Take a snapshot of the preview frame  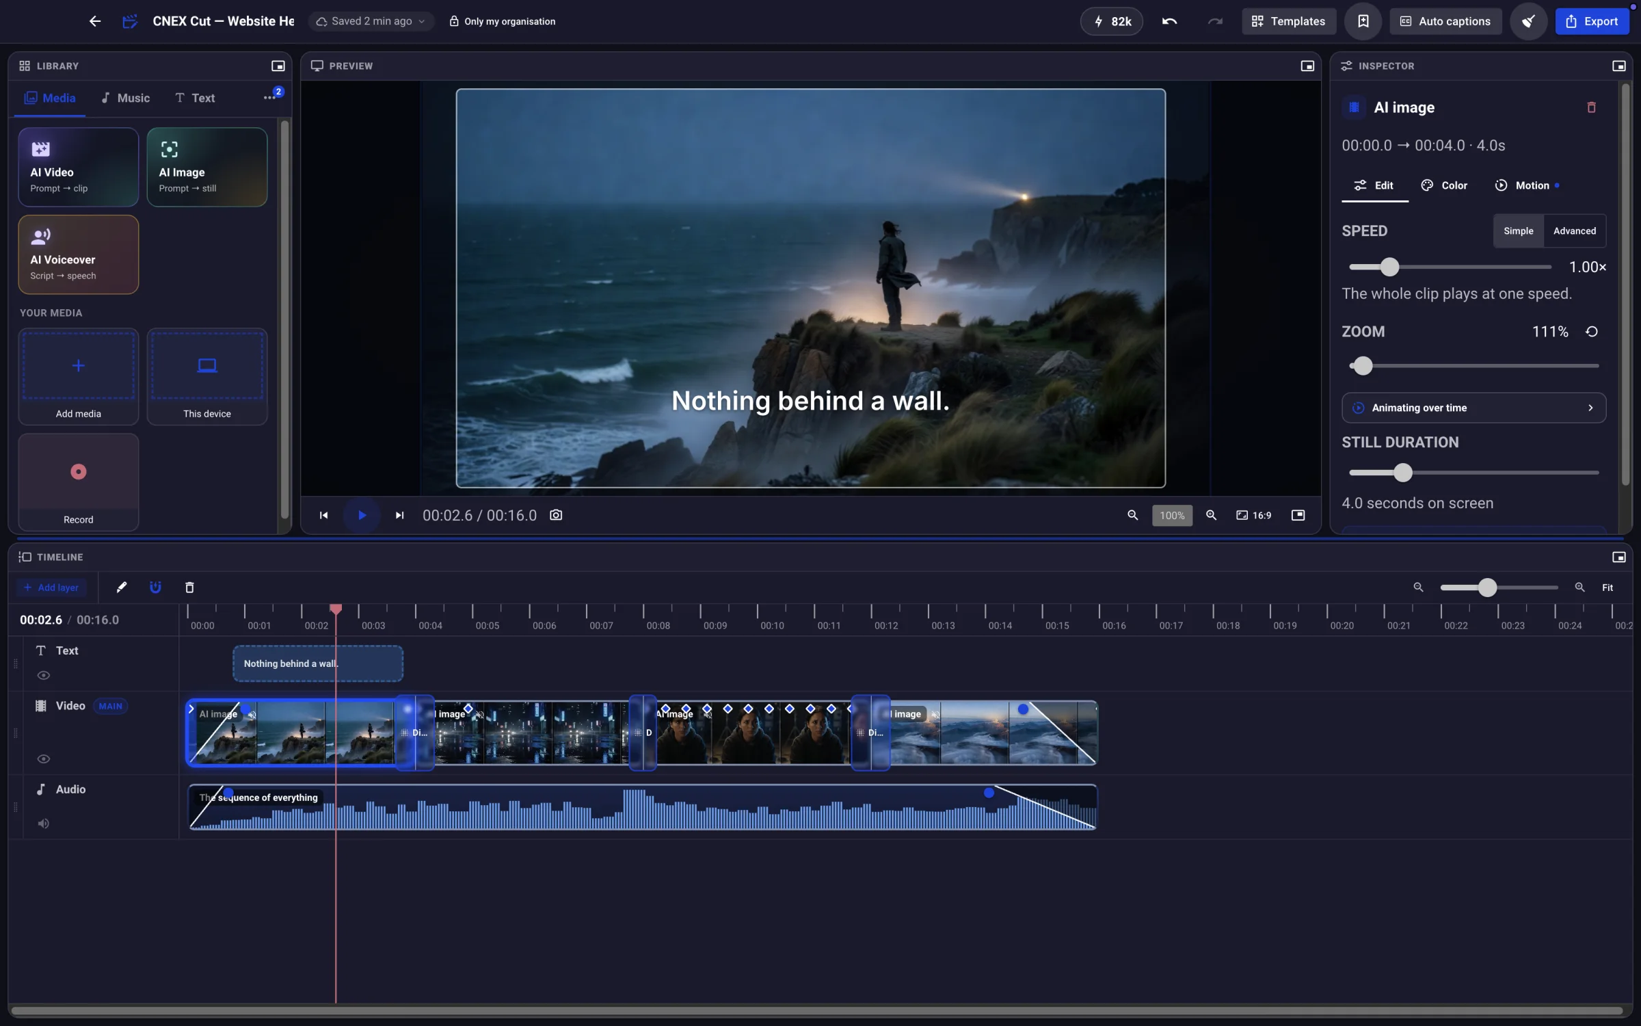pyautogui.click(x=556, y=515)
